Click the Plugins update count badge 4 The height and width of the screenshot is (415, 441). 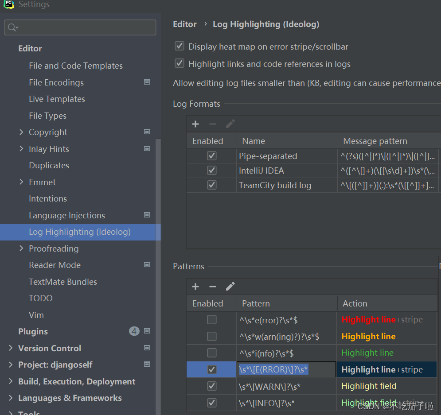click(x=134, y=331)
